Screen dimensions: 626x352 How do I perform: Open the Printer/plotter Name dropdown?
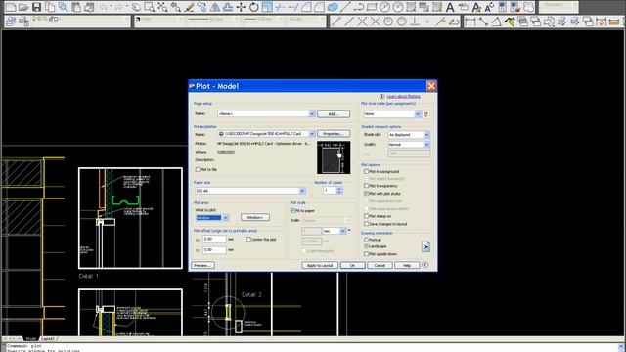click(x=312, y=134)
